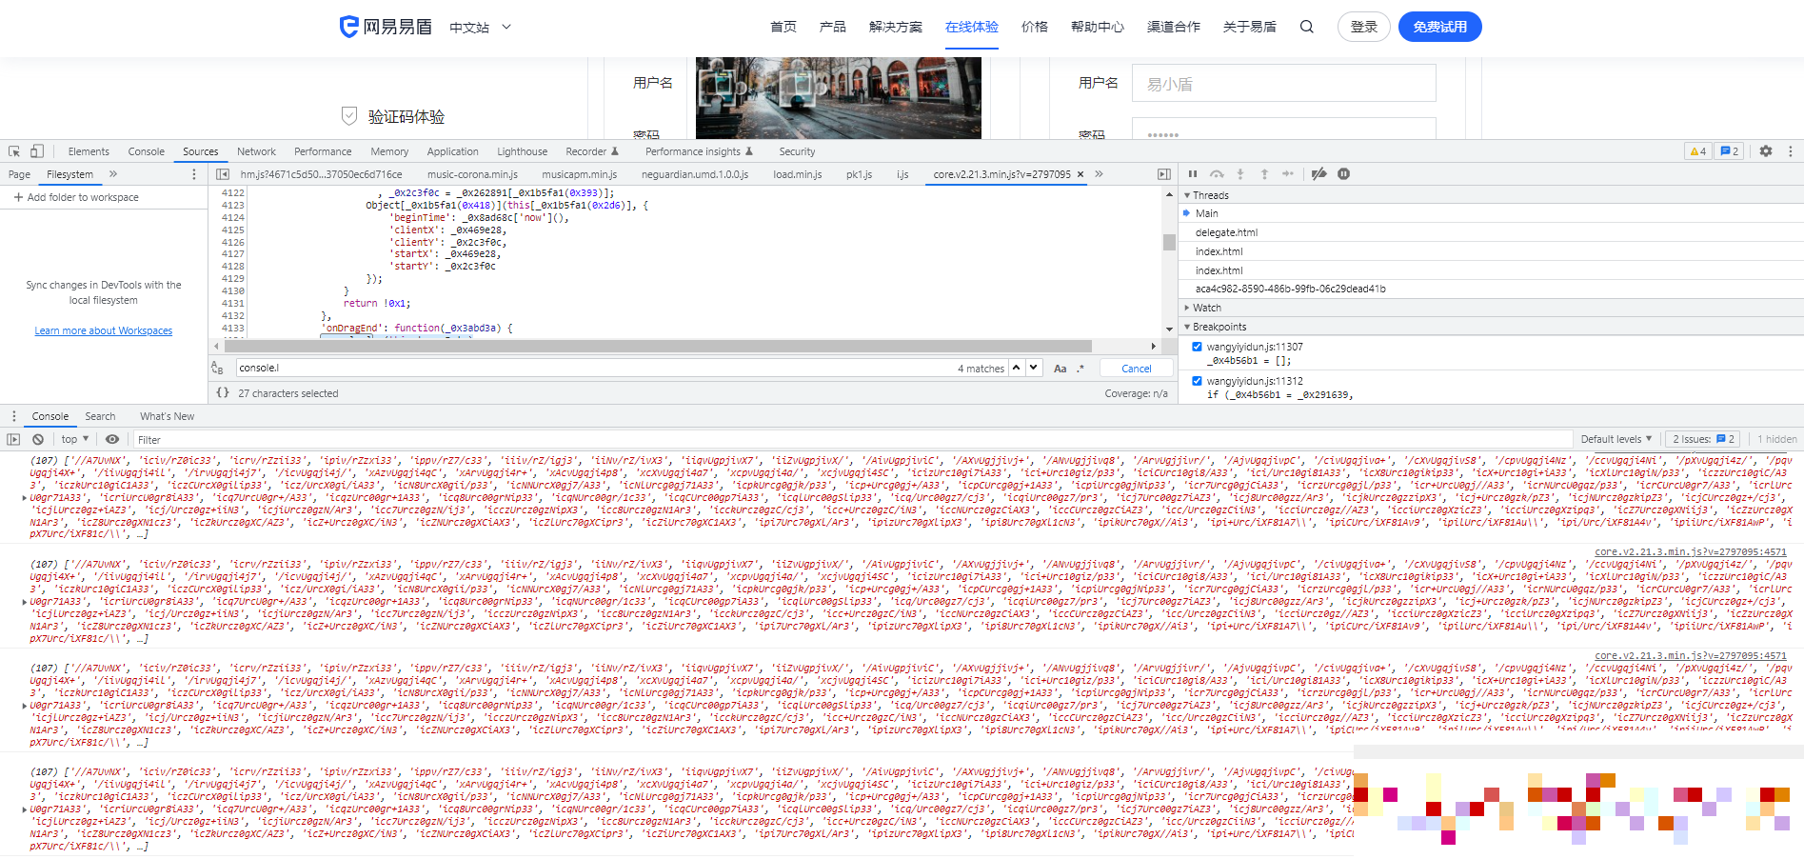The width and height of the screenshot is (1804, 859).
Task: Expand the Watch section
Action: pos(1206,308)
